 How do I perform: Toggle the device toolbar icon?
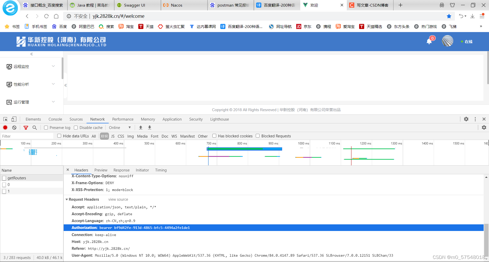pos(14,119)
